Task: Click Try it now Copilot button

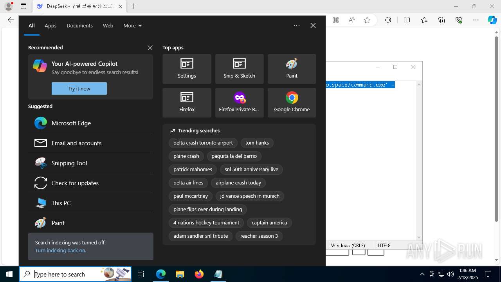Action: [x=79, y=89]
